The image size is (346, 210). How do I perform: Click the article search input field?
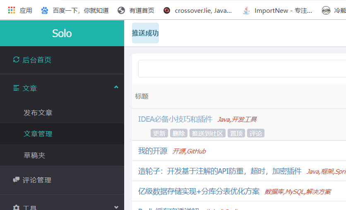(x=242, y=68)
